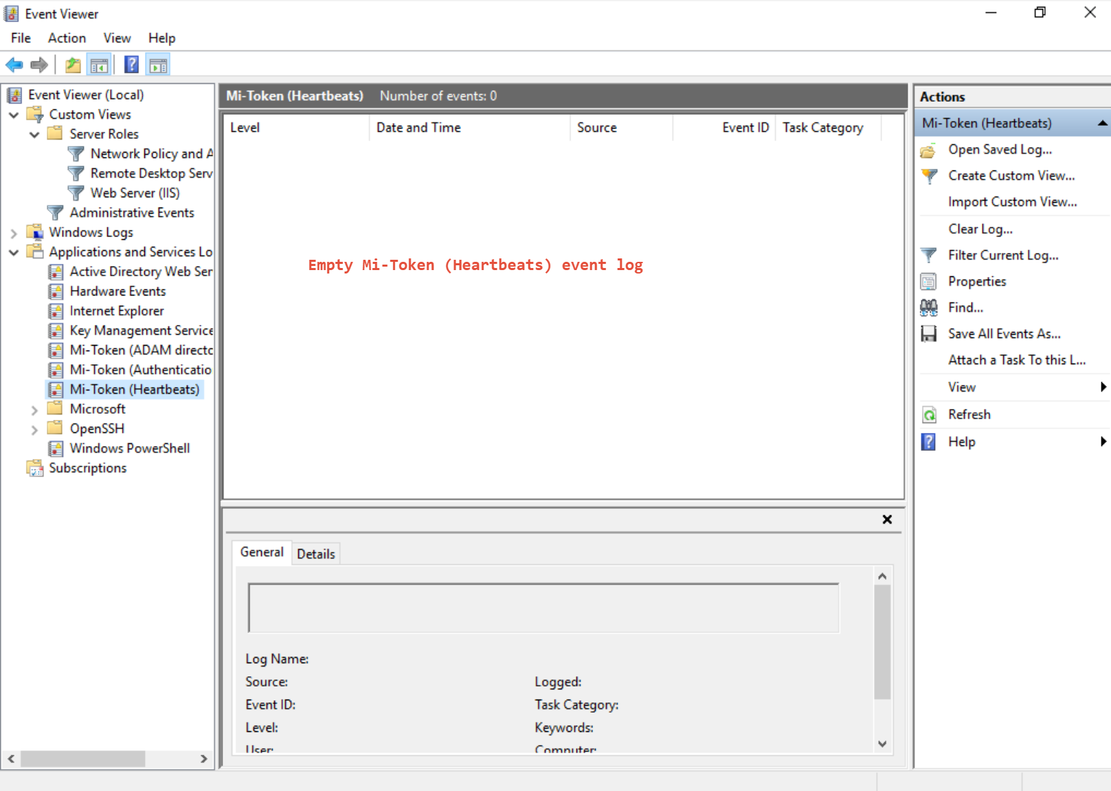Sort by Source column header
This screenshot has width=1111, height=791.
tap(621, 128)
